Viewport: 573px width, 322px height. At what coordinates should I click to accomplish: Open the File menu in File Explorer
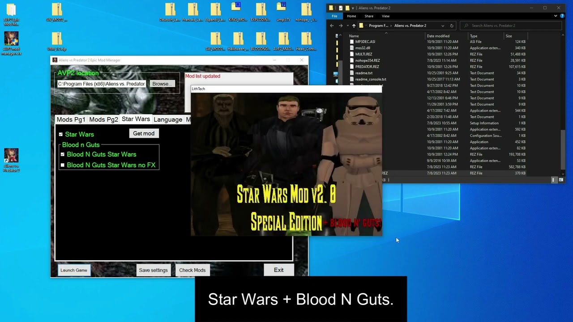[x=334, y=16]
